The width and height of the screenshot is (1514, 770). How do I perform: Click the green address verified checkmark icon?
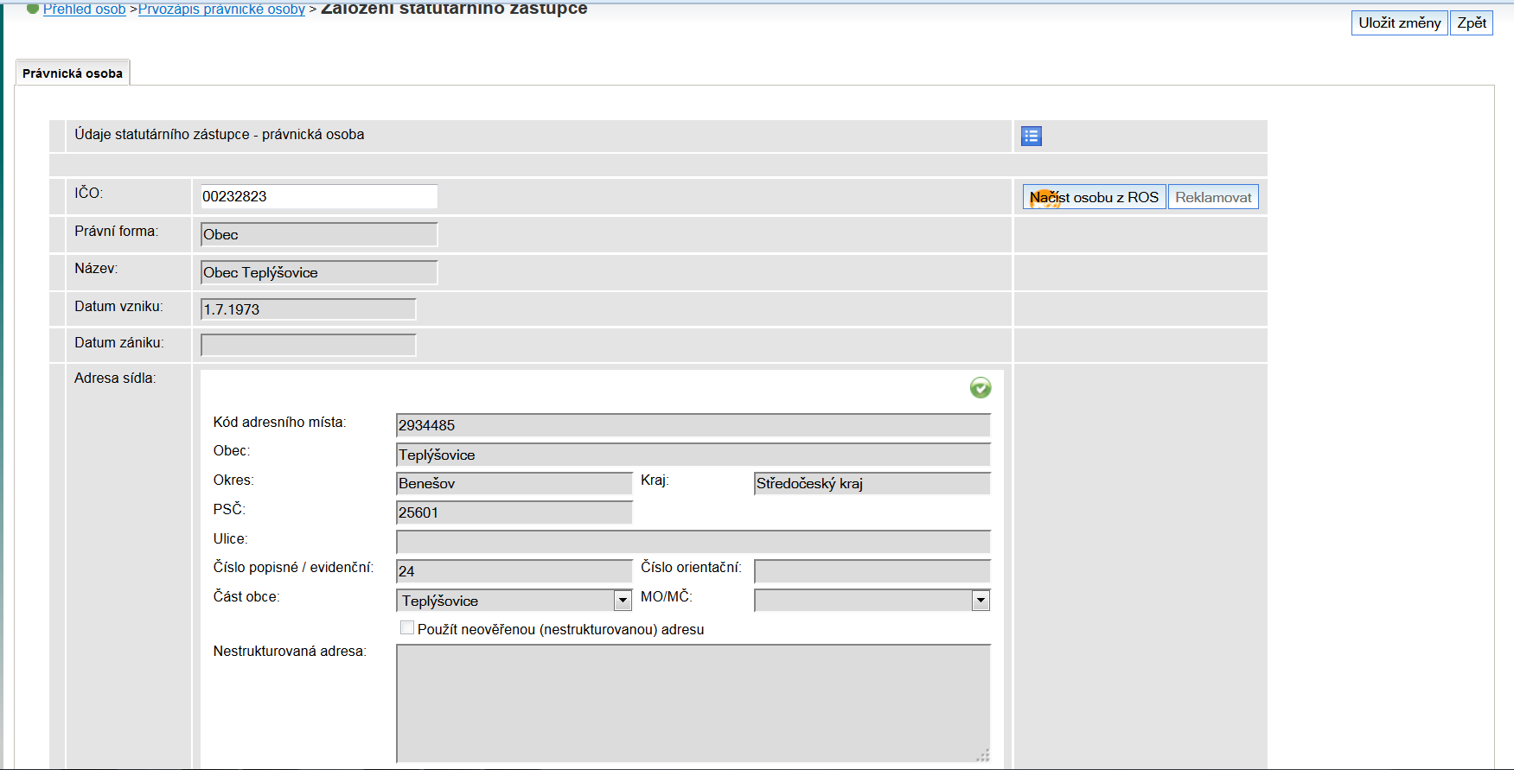(x=981, y=388)
